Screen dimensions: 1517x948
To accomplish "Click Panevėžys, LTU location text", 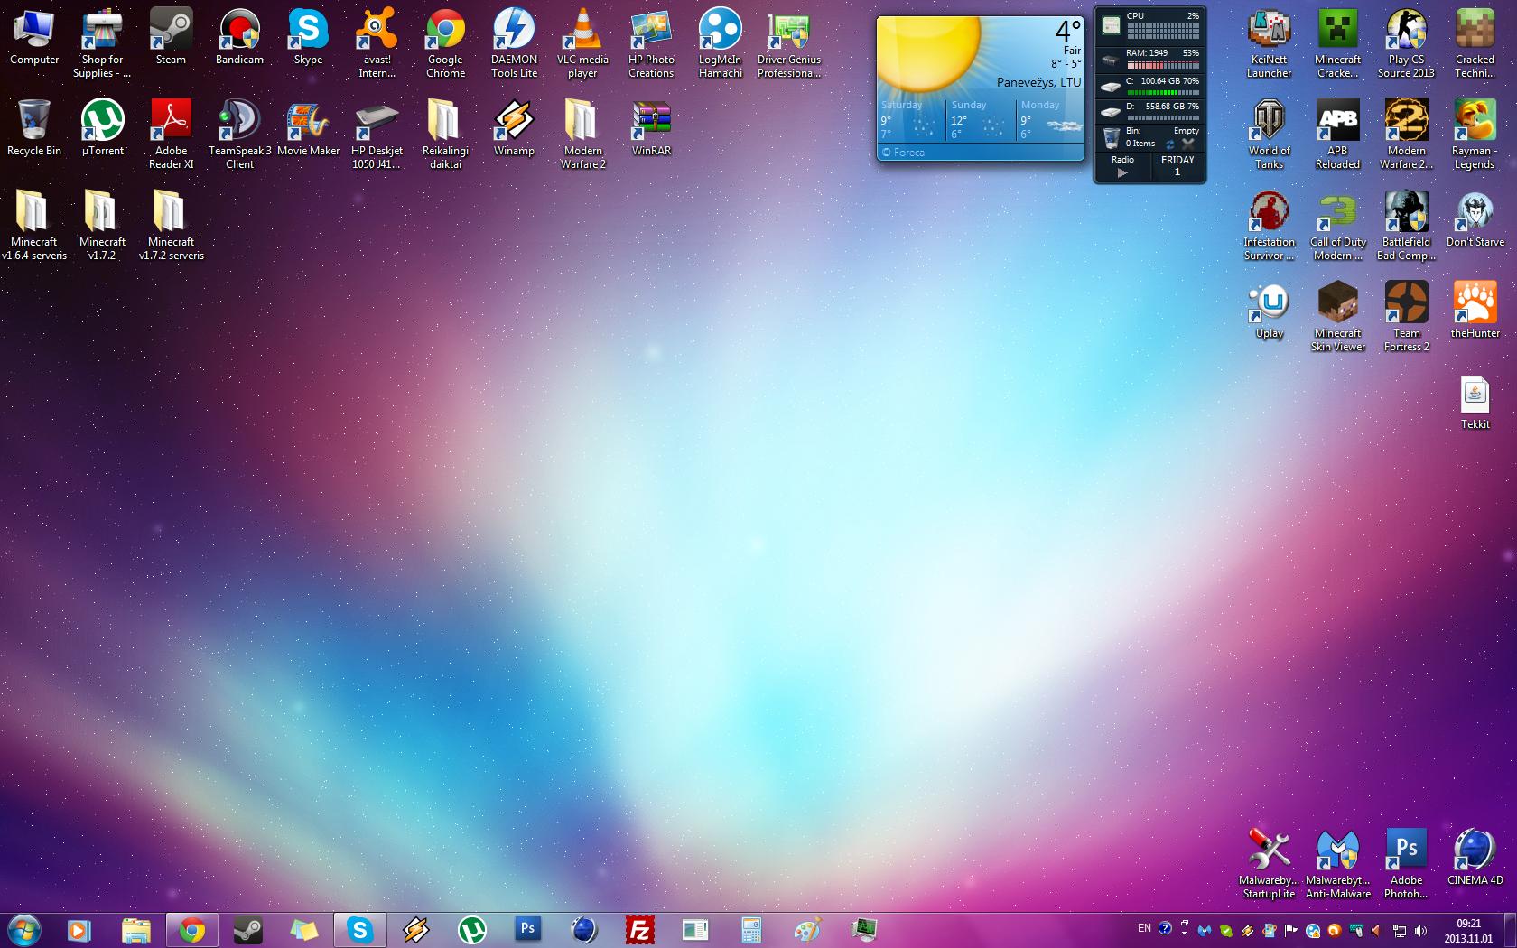I will pos(1038,82).
